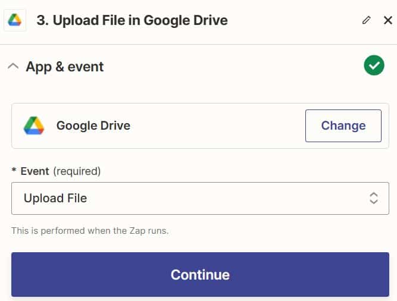Click the Continue button
This screenshot has height=301, width=397.
click(x=200, y=274)
